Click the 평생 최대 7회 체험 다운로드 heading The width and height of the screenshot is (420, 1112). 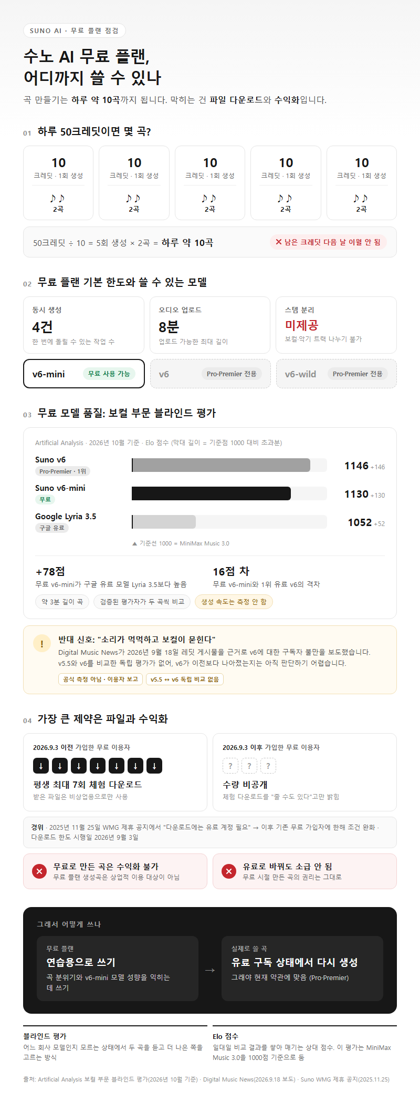point(88,785)
